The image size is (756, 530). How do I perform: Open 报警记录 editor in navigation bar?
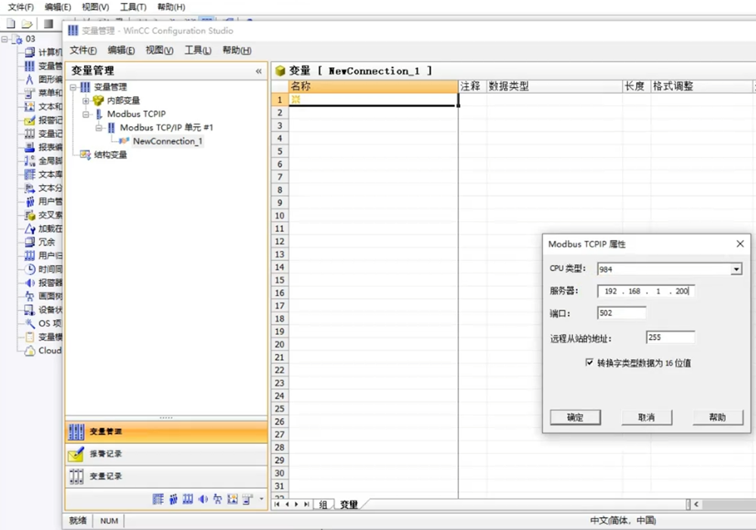coord(166,454)
